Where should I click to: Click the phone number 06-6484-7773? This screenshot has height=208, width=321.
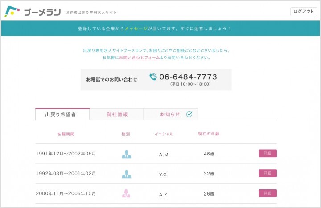pos(188,77)
